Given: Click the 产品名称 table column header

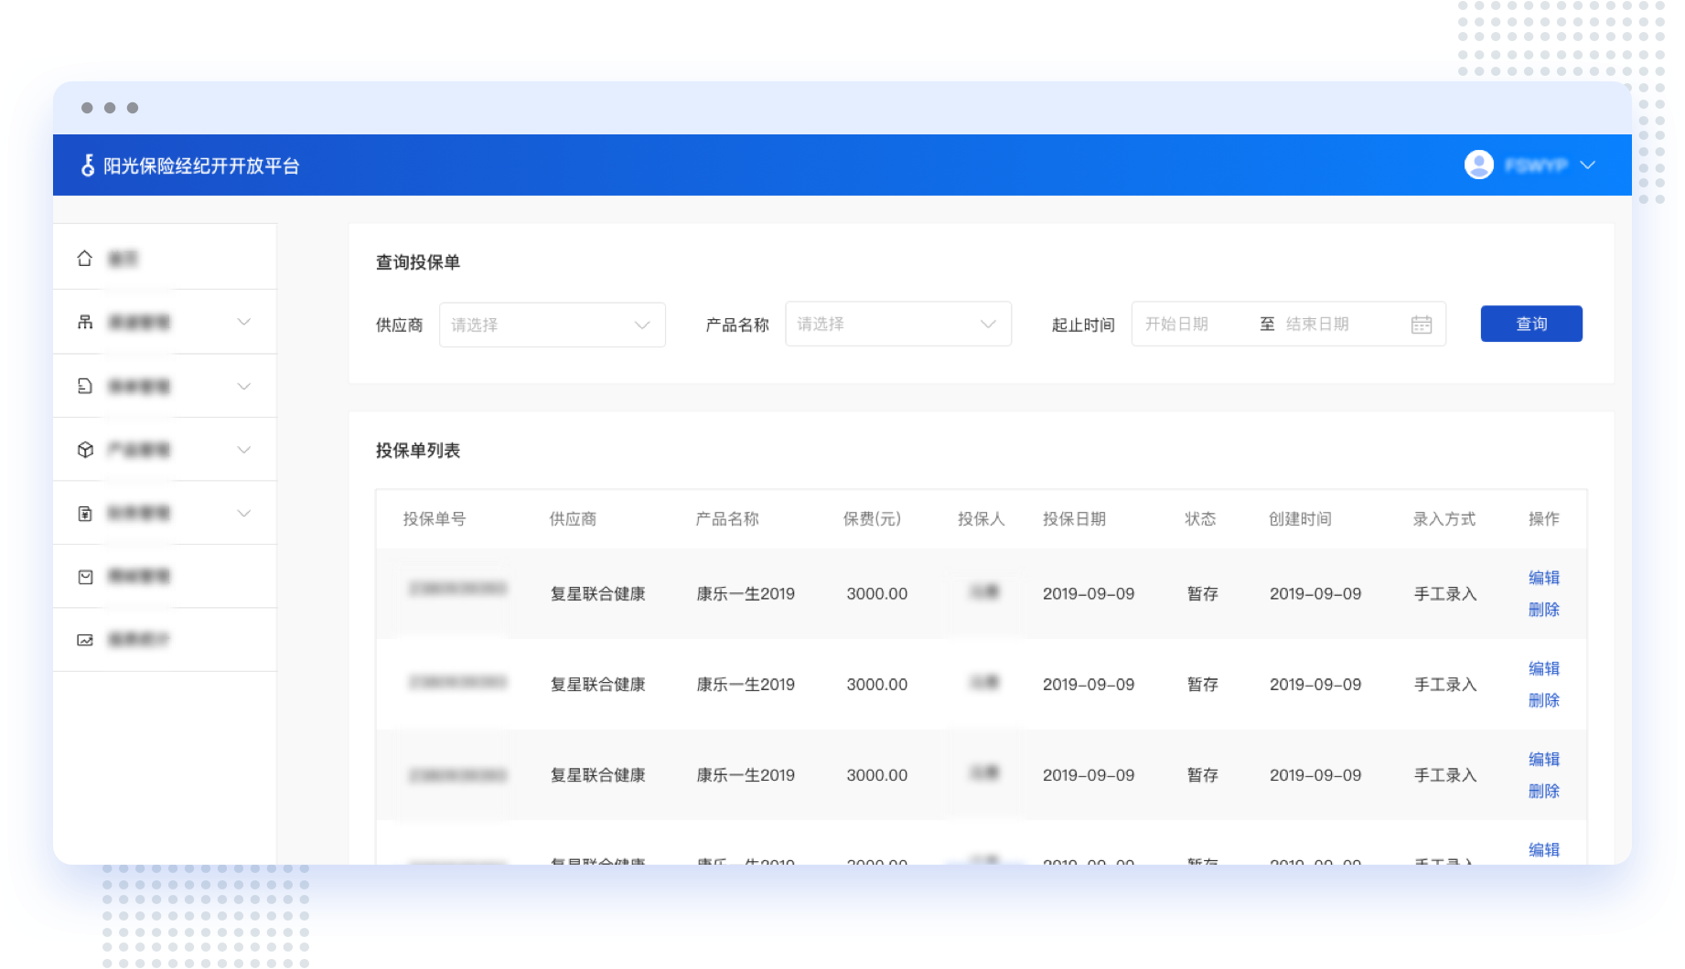Looking at the screenshot, I should pyautogui.click(x=727, y=519).
